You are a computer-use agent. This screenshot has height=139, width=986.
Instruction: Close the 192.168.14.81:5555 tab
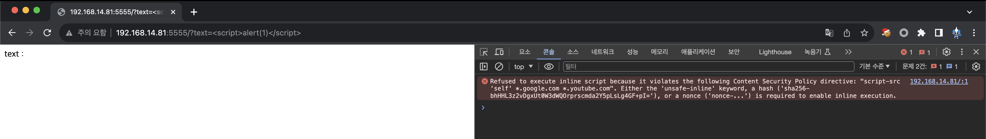(173, 12)
